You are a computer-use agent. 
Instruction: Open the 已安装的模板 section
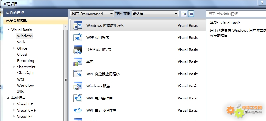[x=36, y=21]
